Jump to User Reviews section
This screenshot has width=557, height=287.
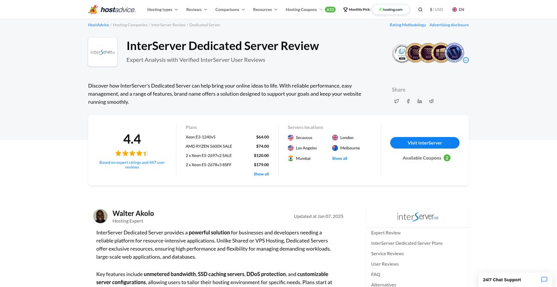385,264
